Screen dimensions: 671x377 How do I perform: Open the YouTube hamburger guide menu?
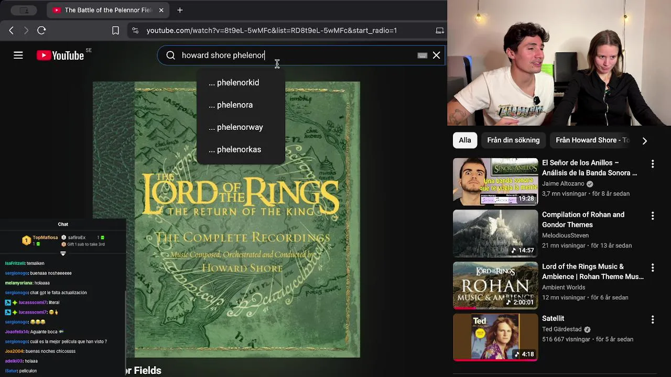[x=18, y=55]
